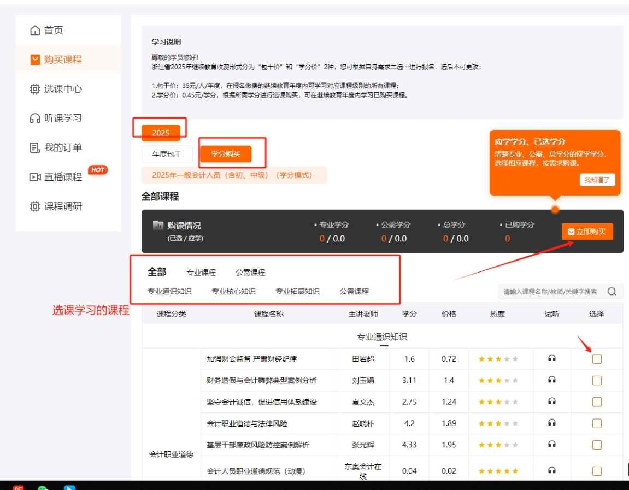The height and width of the screenshot is (490, 629).
Task: Click the 立即购买 button
Action: pos(587,232)
